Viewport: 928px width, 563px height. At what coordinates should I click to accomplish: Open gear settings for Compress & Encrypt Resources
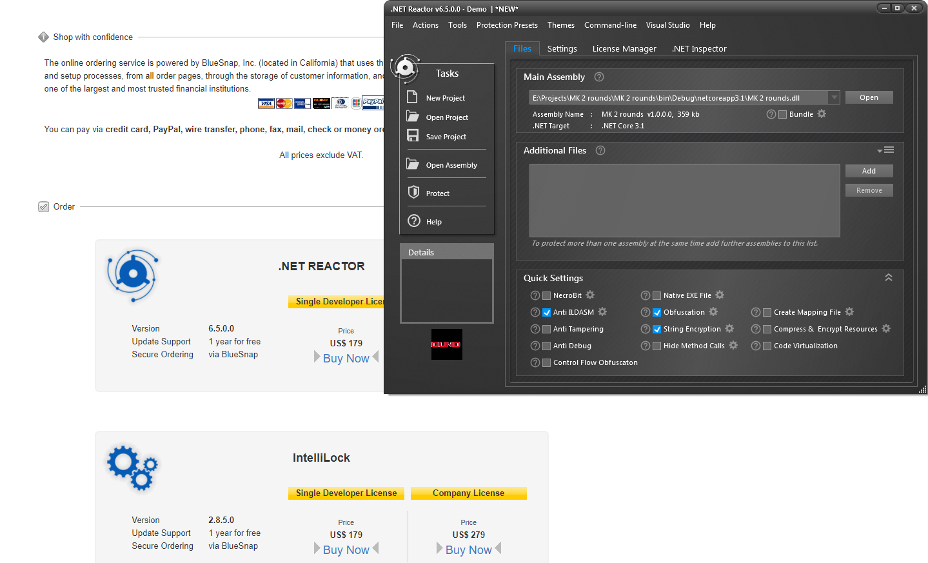point(886,328)
